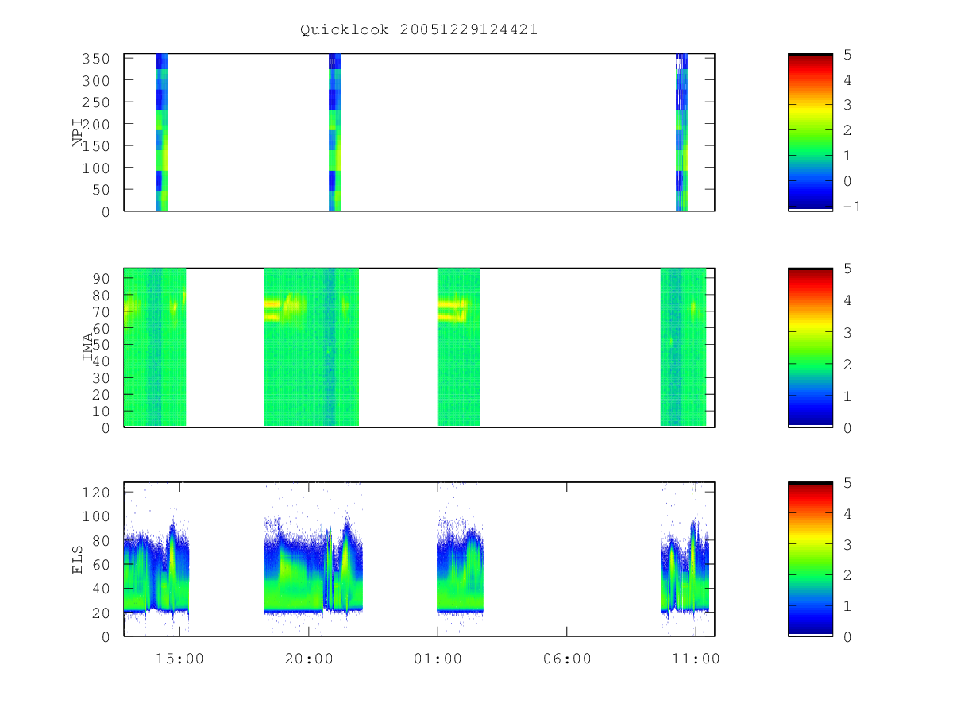953x715 pixels.
Task: Click the -1 label on NPI color bar
Action: [852, 206]
